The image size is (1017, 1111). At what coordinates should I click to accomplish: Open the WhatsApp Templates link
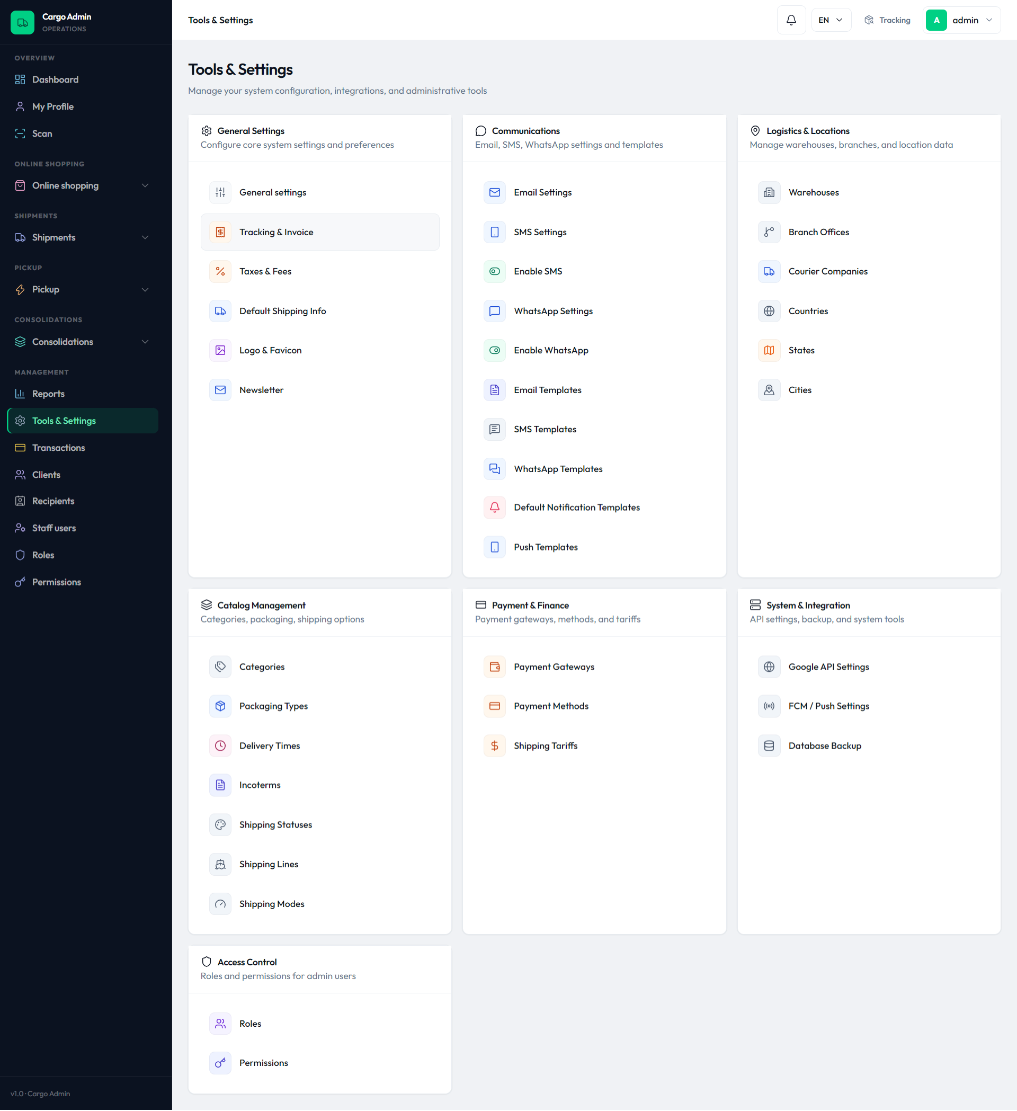coord(594,469)
